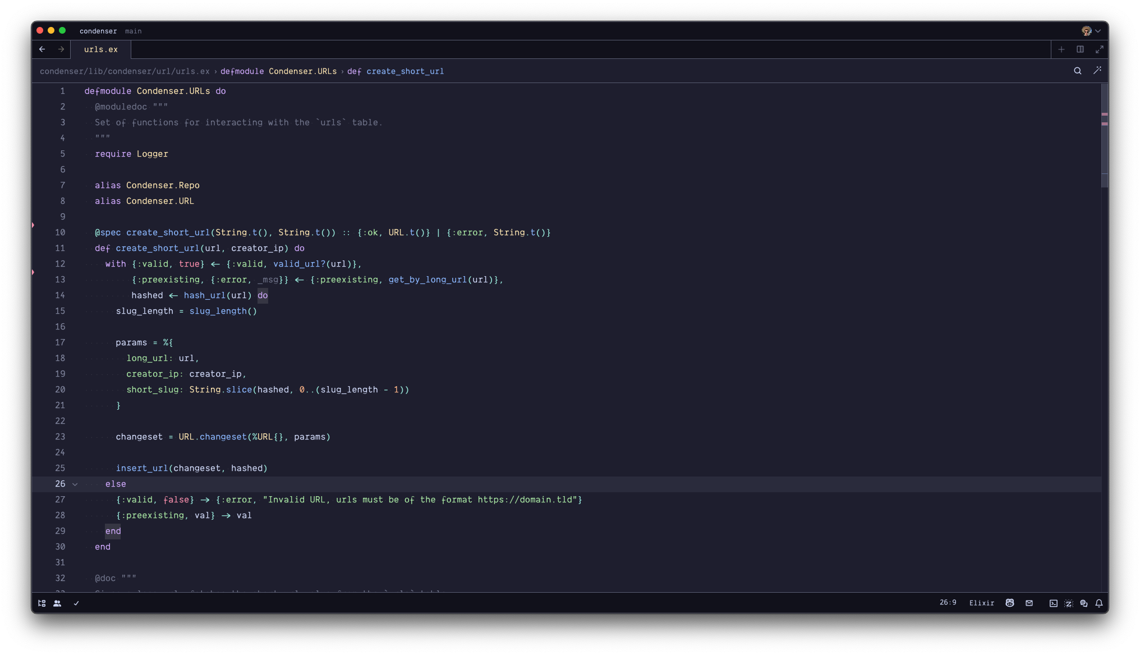Click the editor vertical scrollbar thumb
The width and height of the screenshot is (1140, 655).
click(1104, 135)
